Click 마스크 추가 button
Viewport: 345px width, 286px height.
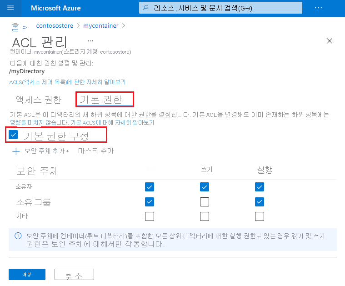[96, 151]
